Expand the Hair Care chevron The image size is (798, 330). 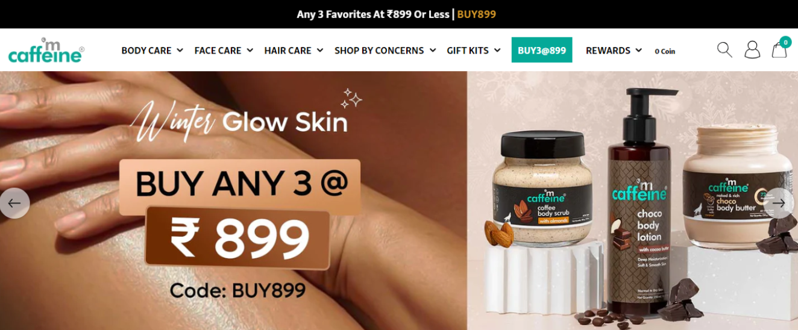(x=319, y=51)
